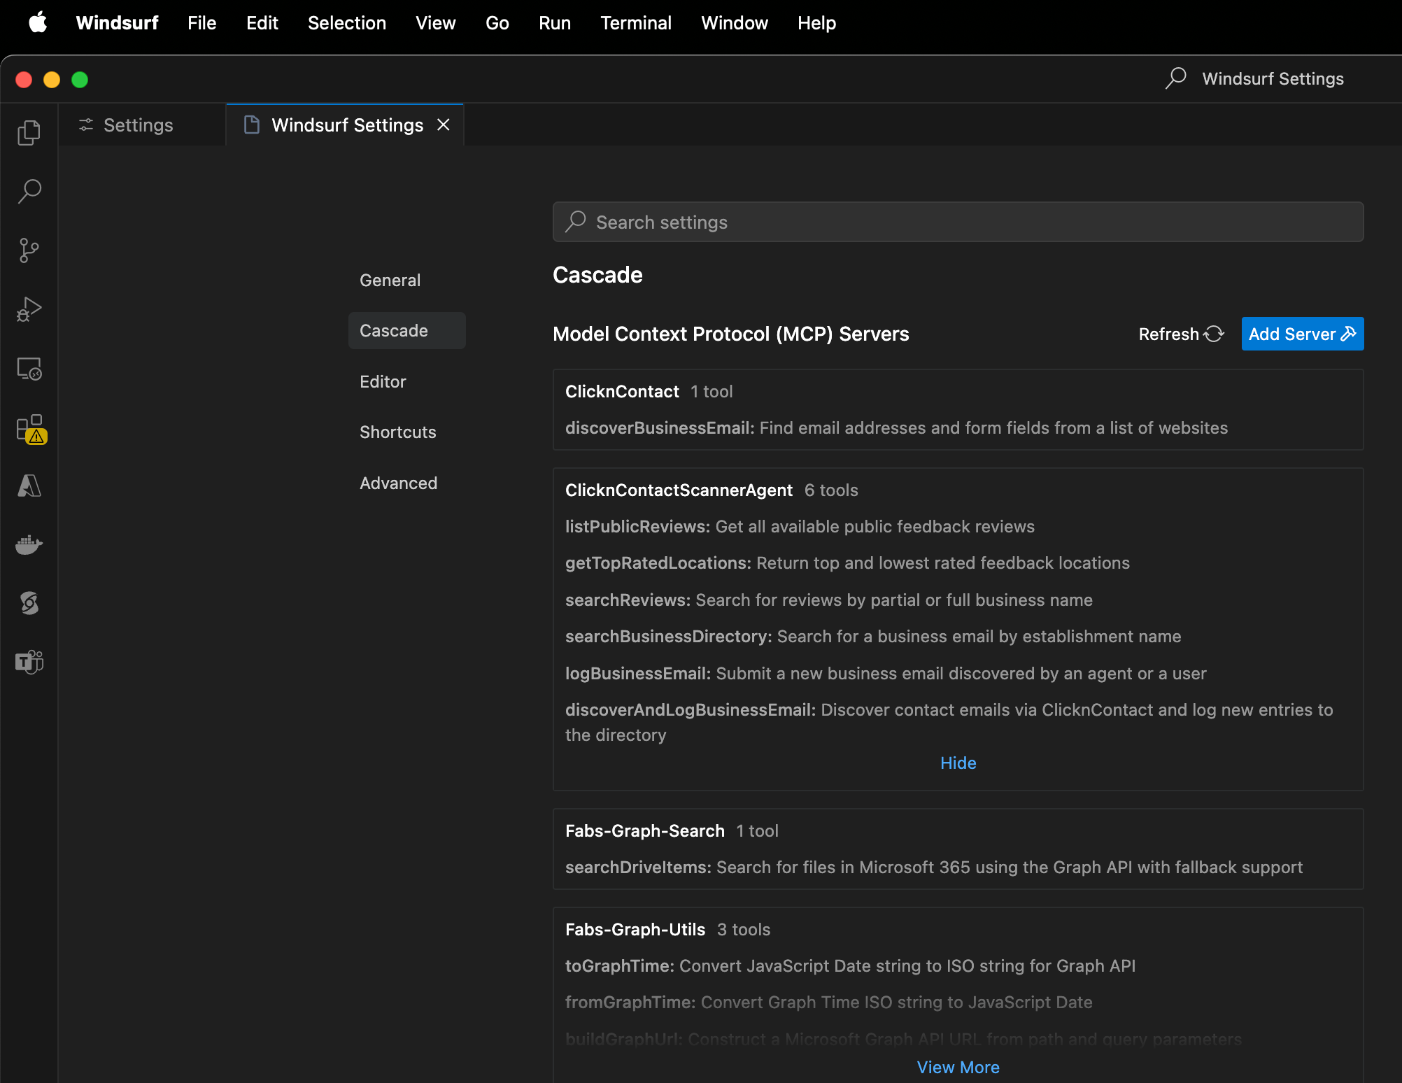This screenshot has height=1083, width=1402.
Task: Open the Windsurf application menu
Action: [118, 22]
